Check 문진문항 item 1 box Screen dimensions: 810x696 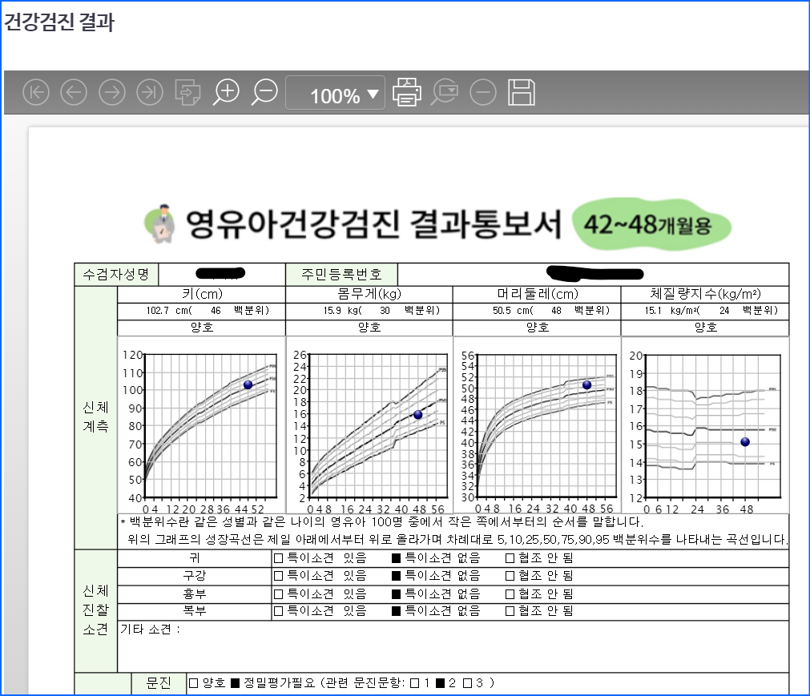[x=414, y=683]
